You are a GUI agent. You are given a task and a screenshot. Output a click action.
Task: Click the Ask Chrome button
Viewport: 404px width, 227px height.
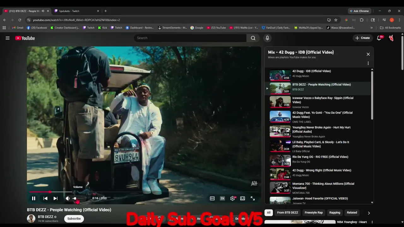(x=359, y=11)
